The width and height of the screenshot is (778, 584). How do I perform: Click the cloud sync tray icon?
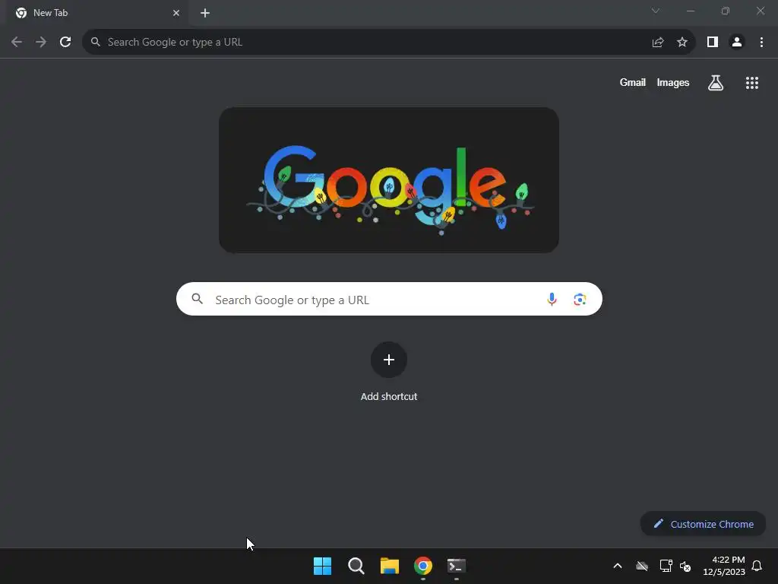[642, 566]
